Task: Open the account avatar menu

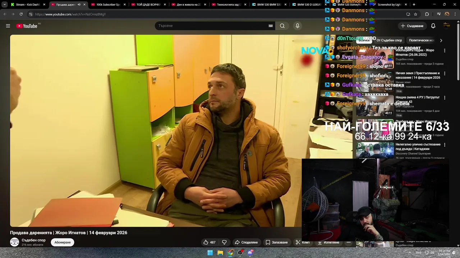Action: pos(447,26)
